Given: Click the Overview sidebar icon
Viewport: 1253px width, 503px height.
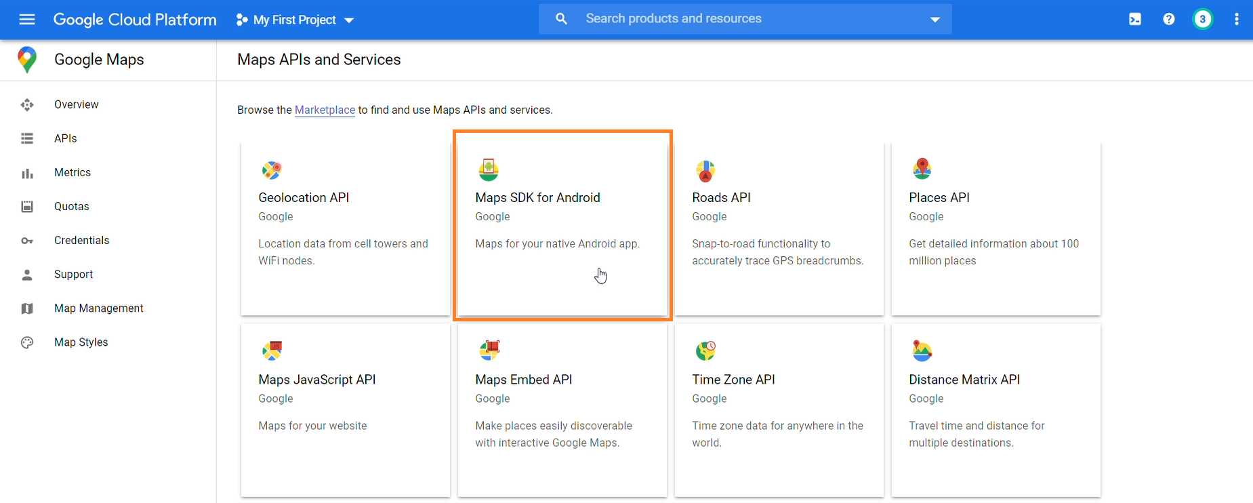Looking at the screenshot, I should coord(27,104).
